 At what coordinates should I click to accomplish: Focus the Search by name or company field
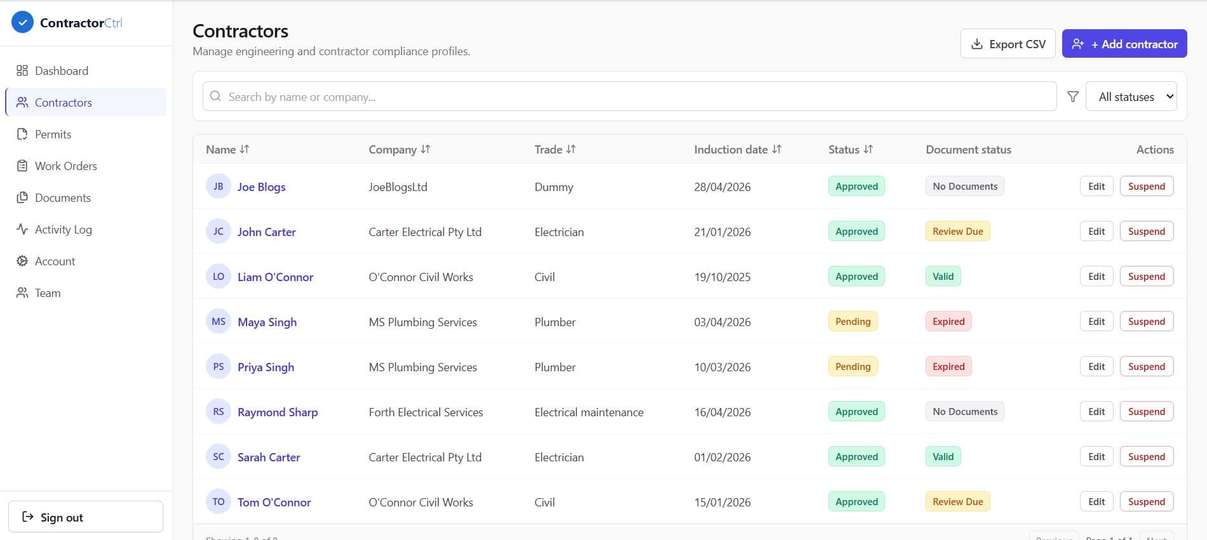pyautogui.click(x=630, y=96)
